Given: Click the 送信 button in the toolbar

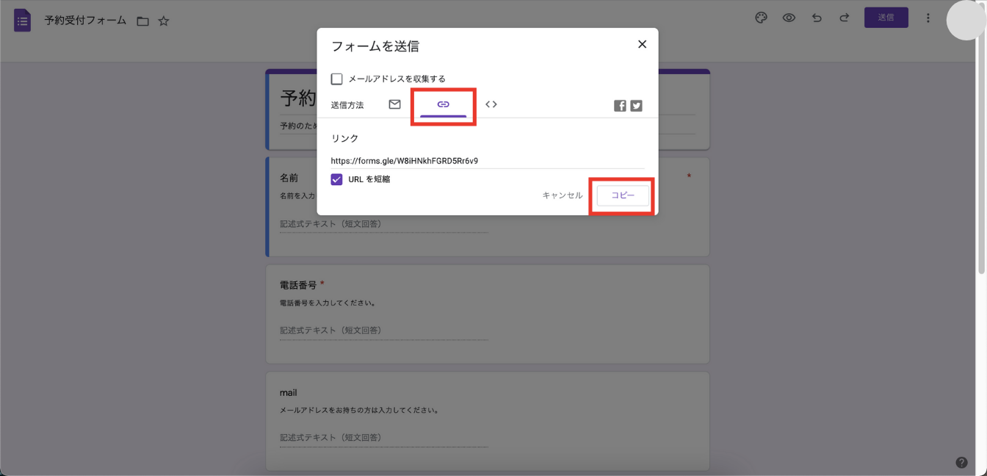Looking at the screenshot, I should 886,17.
